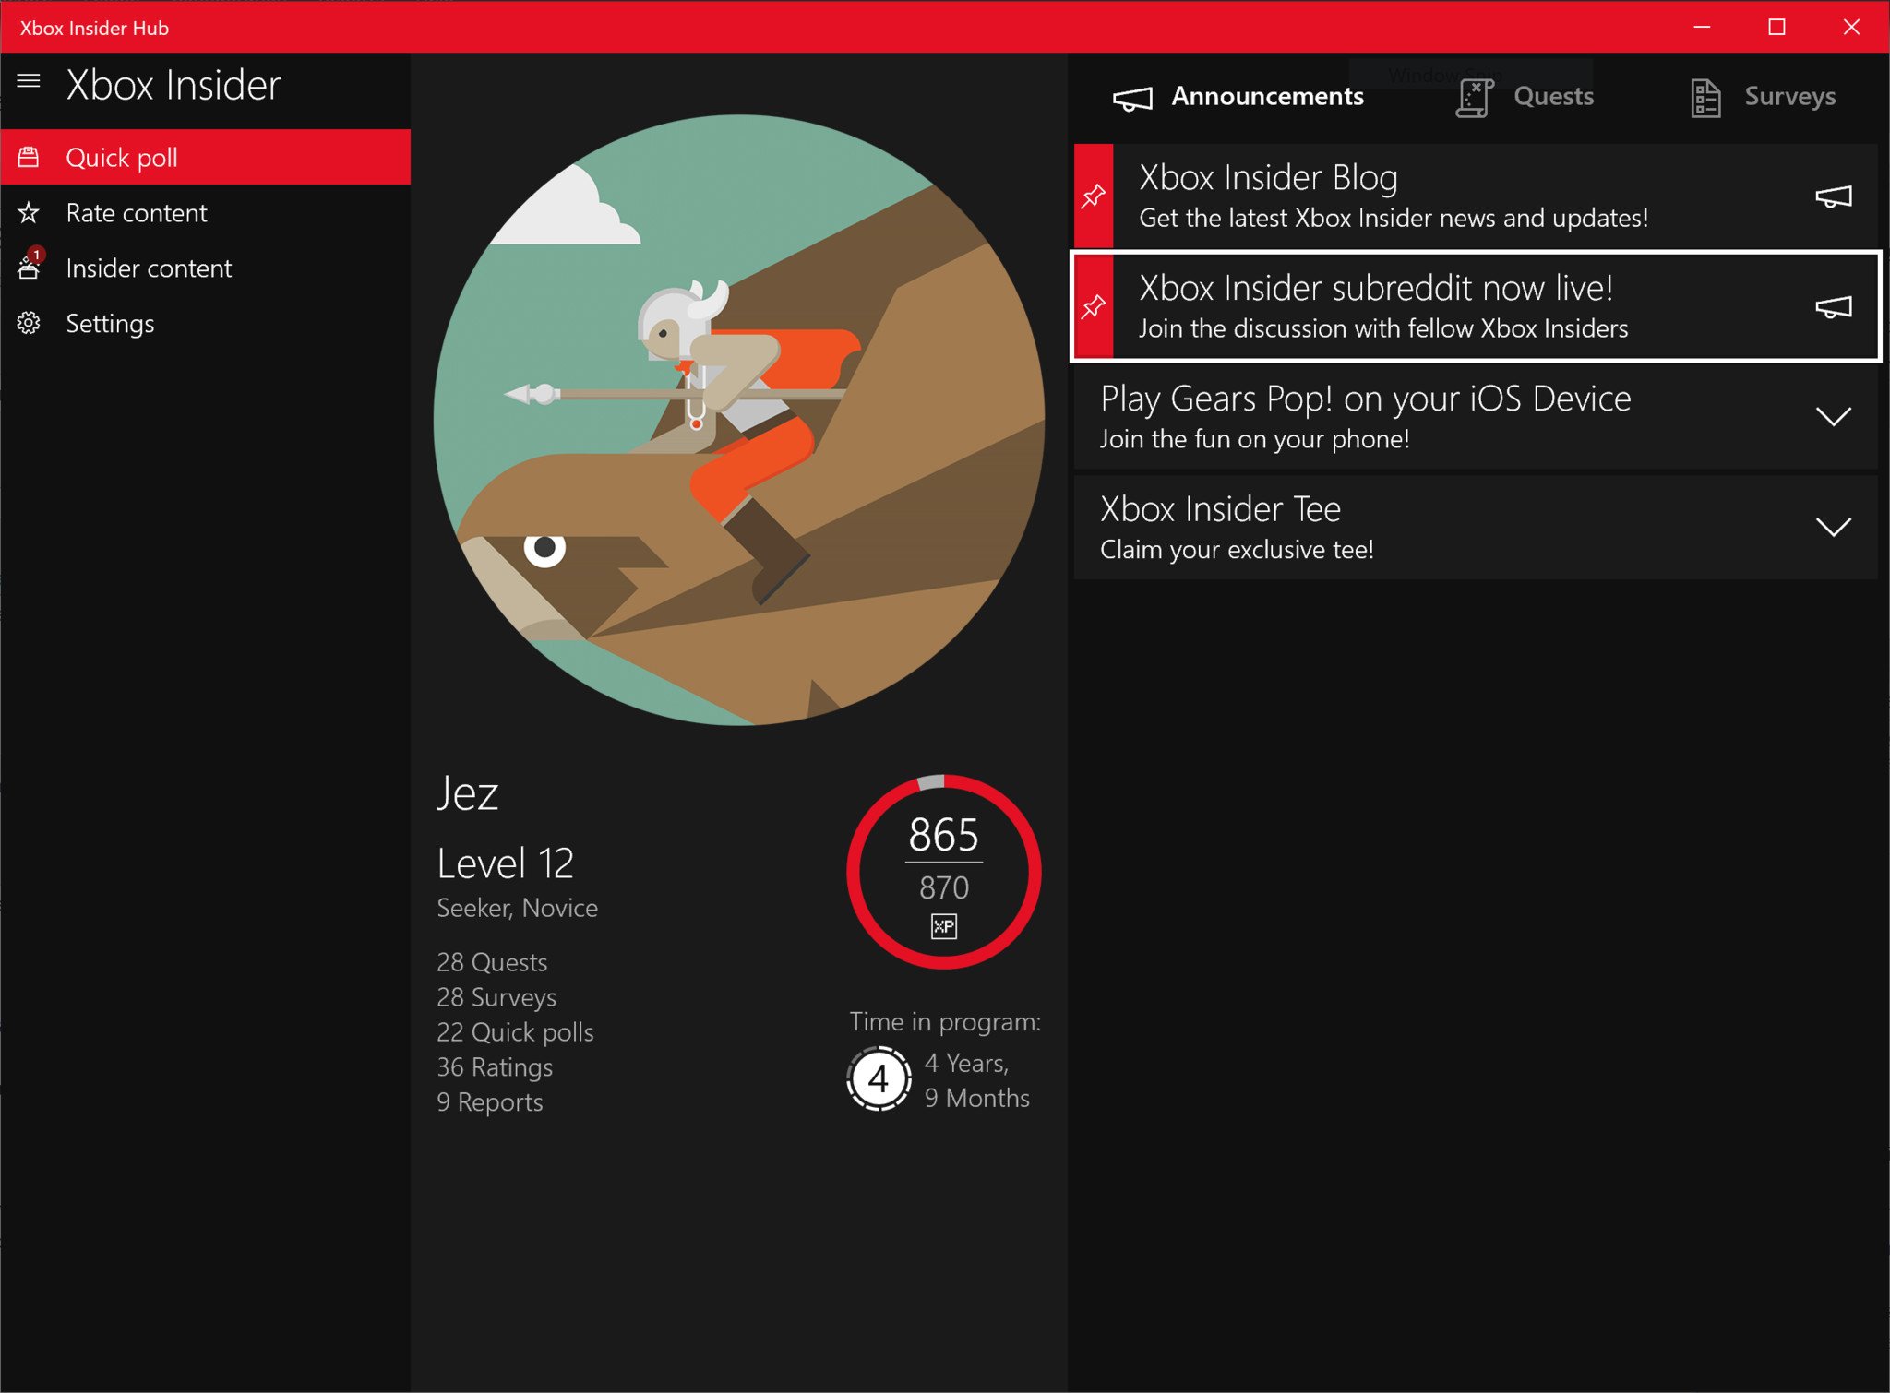The image size is (1890, 1393).
Task: Click the Insider content icon with badge
Action: 29,268
